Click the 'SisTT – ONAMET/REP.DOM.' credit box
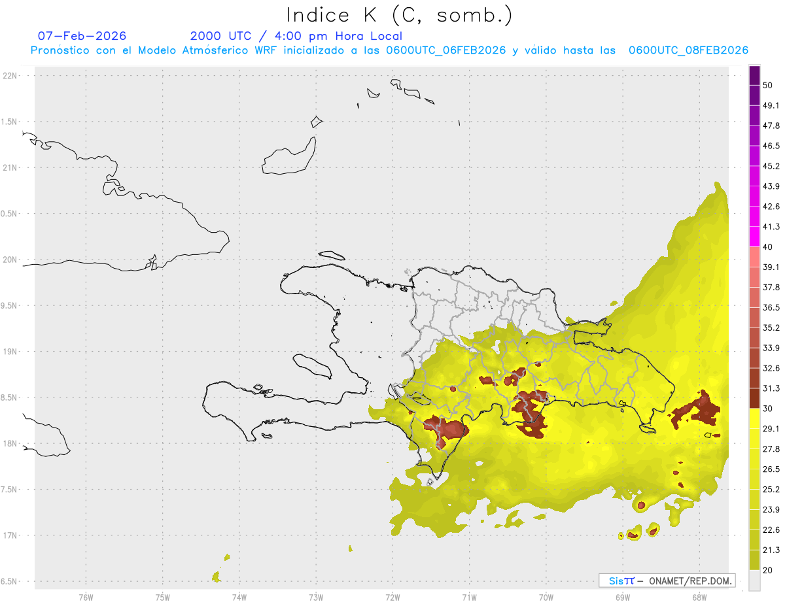This screenshot has width=785, height=606. coord(667,581)
